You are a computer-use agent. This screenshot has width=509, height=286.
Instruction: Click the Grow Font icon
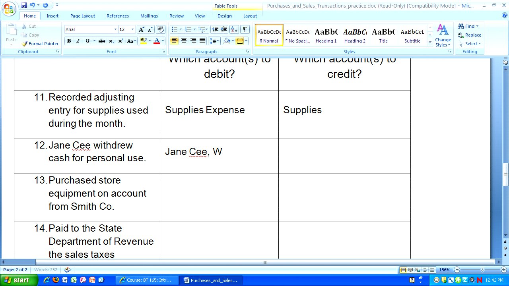141,29
